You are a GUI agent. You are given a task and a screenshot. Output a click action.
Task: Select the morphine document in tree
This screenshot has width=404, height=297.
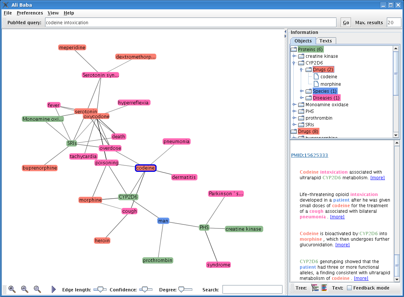click(x=330, y=84)
